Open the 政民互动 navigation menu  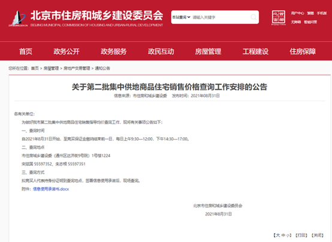coord(161,52)
